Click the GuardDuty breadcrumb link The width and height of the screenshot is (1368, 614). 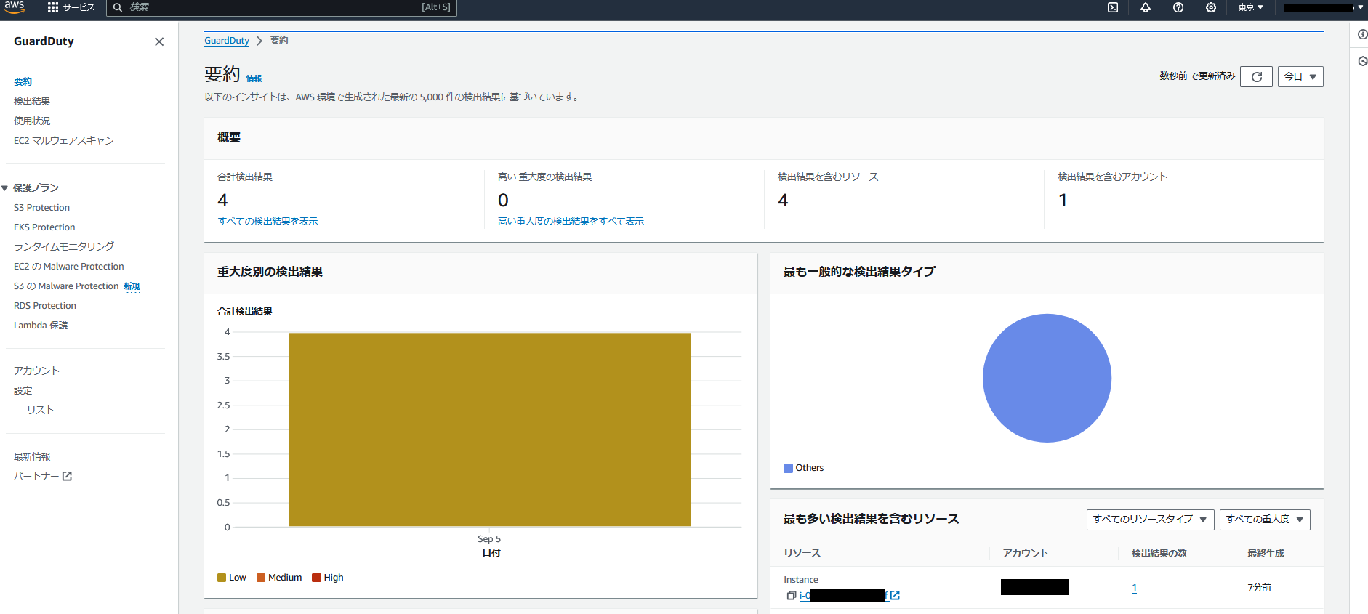tap(227, 41)
